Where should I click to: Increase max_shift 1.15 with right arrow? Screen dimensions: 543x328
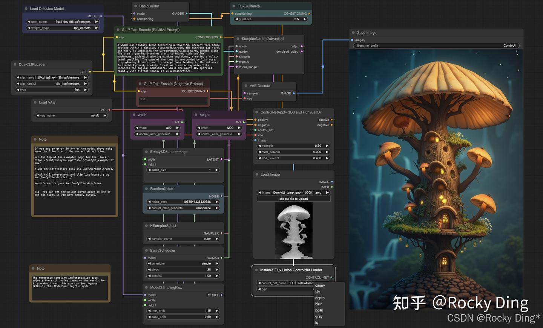click(217, 311)
